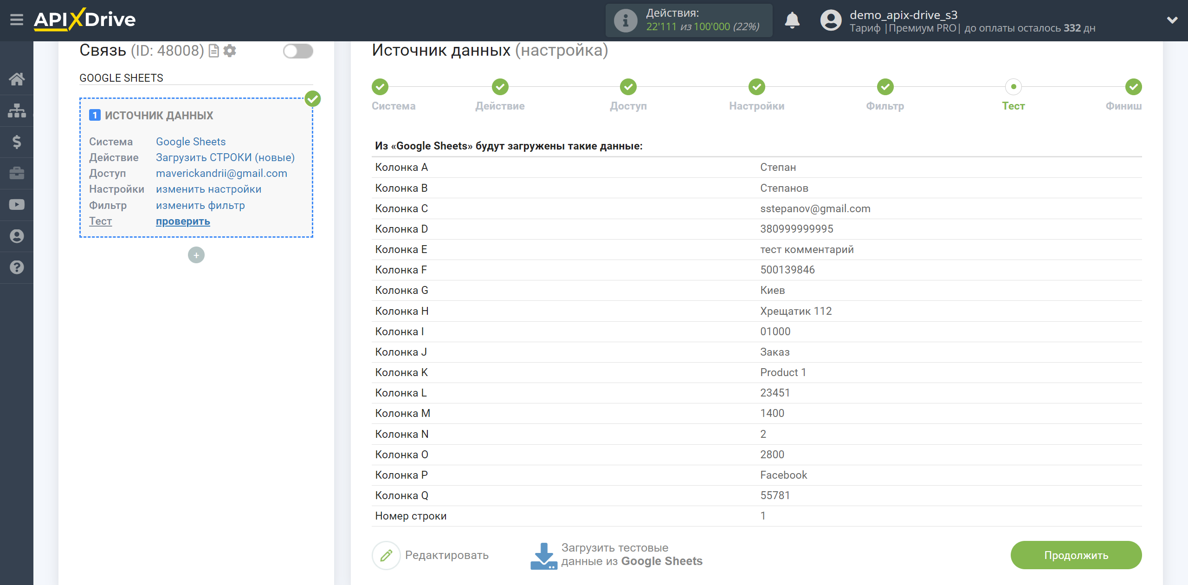Screen dimensions: 1188x585
Task: Select the 'Заказ' value in Колонка J
Action: (775, 352)
